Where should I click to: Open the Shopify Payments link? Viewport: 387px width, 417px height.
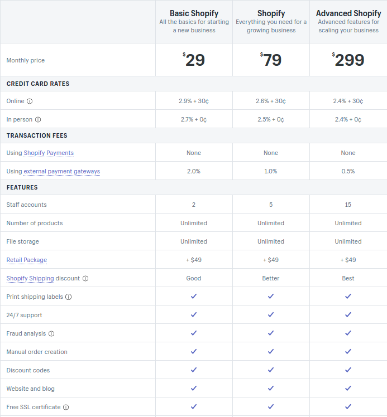tap(49, 153)
